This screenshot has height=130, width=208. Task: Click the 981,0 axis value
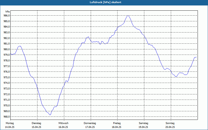pos(6,44)
